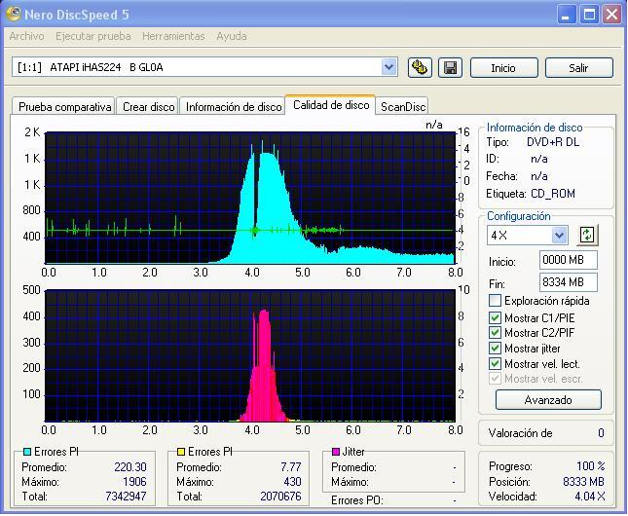Viewport: 628px width, 516px height.
Task: Expand the ATAPI iHAS224 drive dropdown
Action: (389, 67)
